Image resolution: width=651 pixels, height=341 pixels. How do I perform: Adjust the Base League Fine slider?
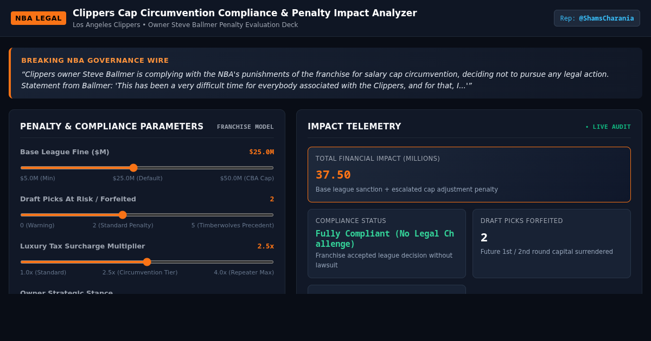pos(147,168)
